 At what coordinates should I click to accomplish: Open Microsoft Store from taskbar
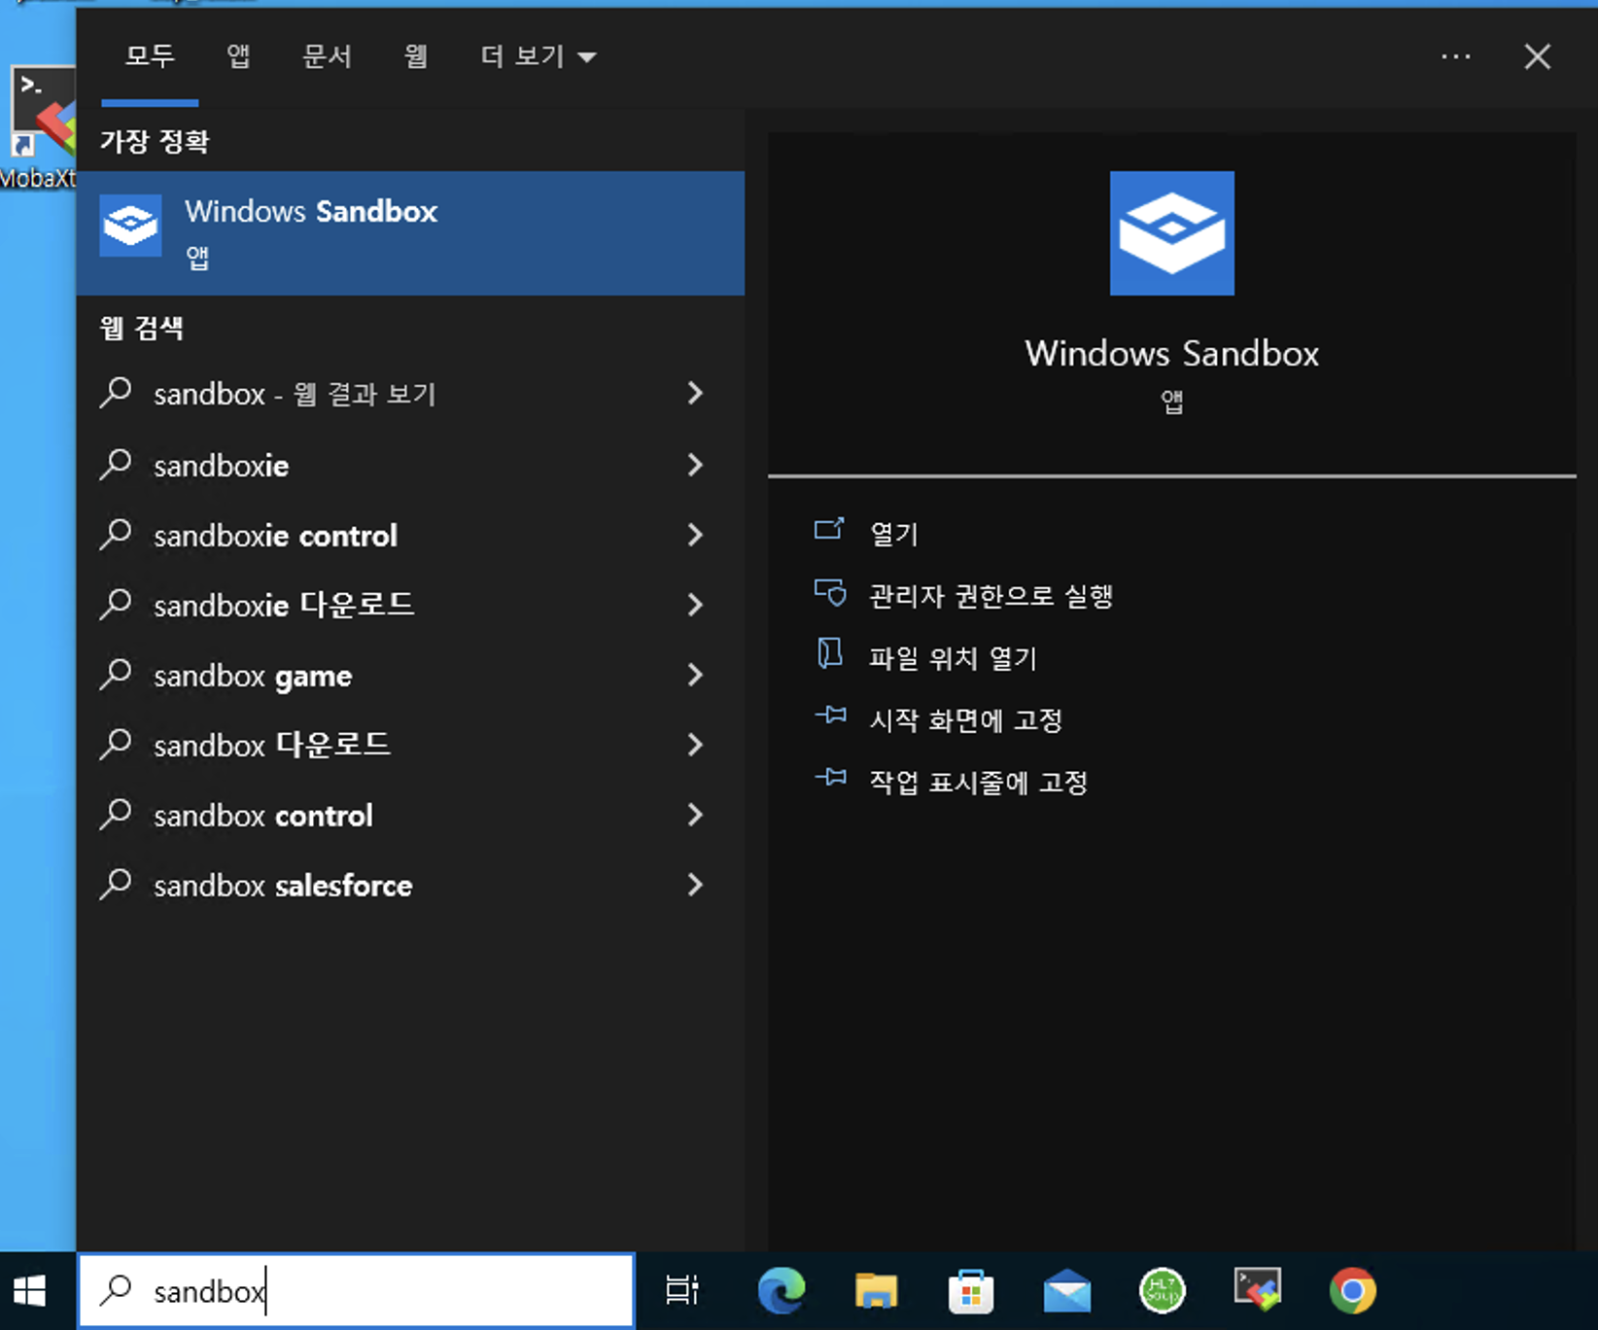(970, 1291)
